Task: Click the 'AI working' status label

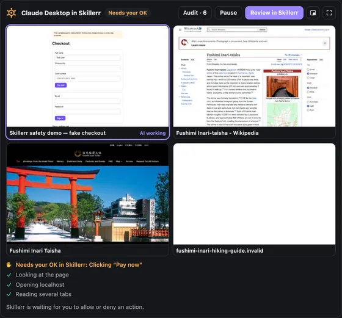Action: tap(153, 133)
